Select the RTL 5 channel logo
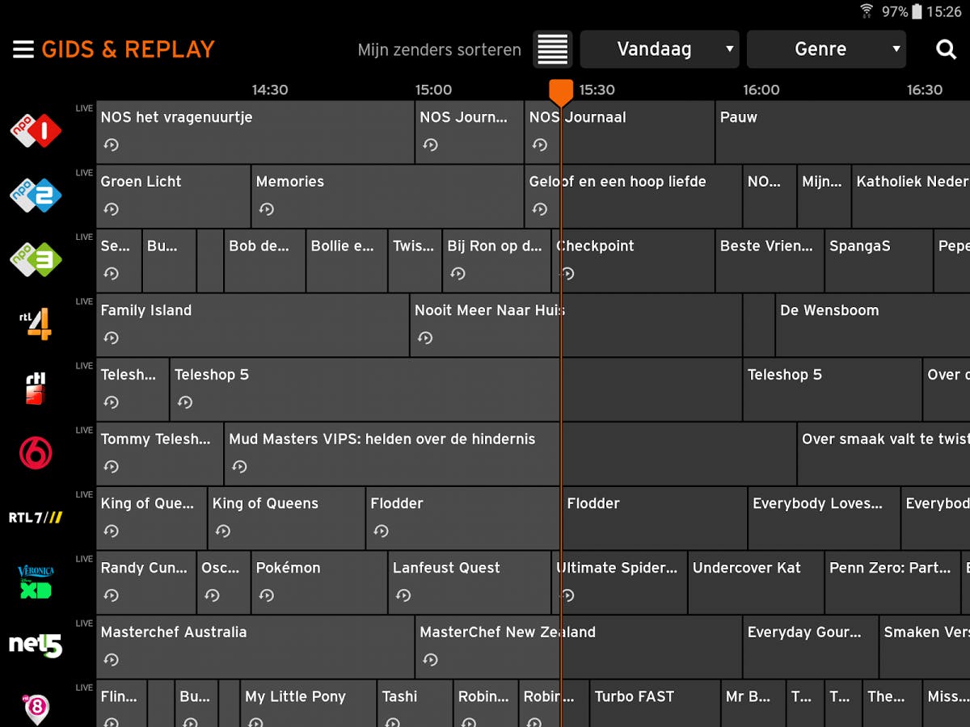This screenshot has width=970, height=727. pyautogui.click(x=36, y=389)
